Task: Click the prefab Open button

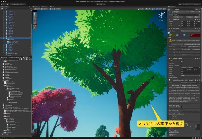Action: [197, 17]
